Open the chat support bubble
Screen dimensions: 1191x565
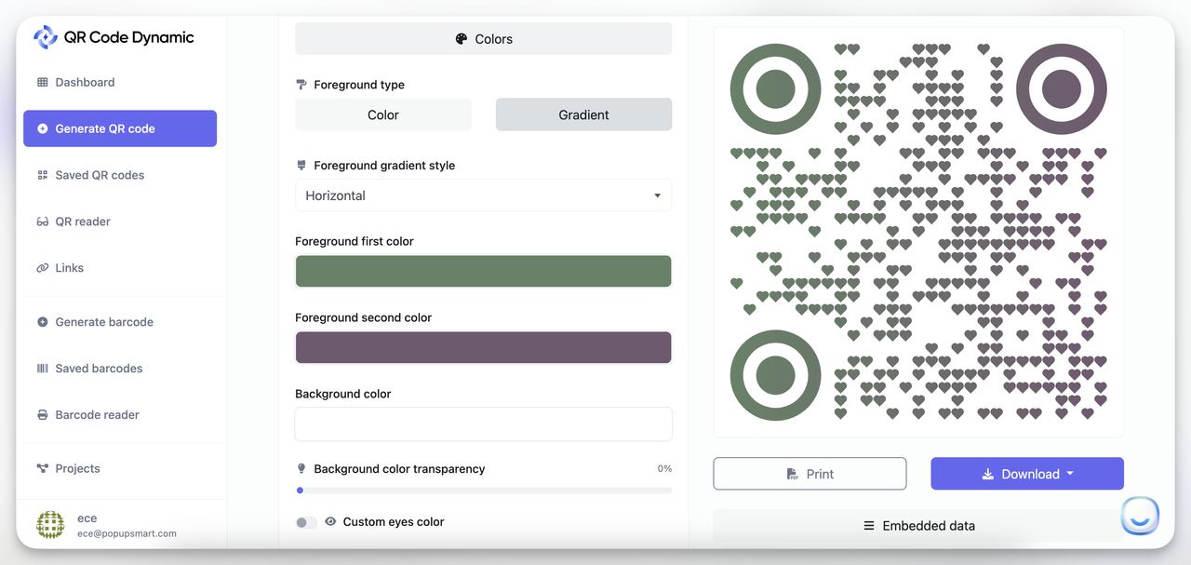click(x=1140, y=516)
